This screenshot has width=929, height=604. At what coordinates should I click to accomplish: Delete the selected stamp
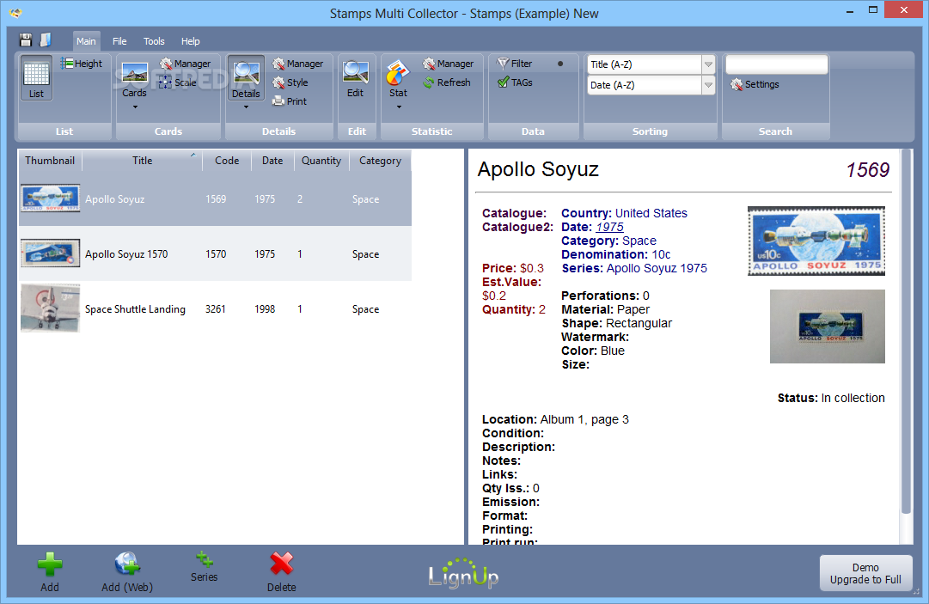(x=281, y=572)
